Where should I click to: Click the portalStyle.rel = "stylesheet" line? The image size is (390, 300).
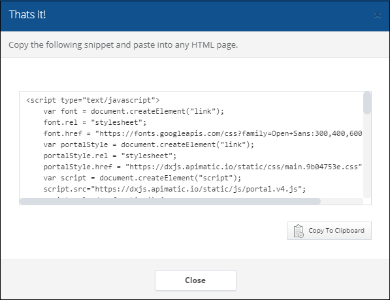pos(110,156)
